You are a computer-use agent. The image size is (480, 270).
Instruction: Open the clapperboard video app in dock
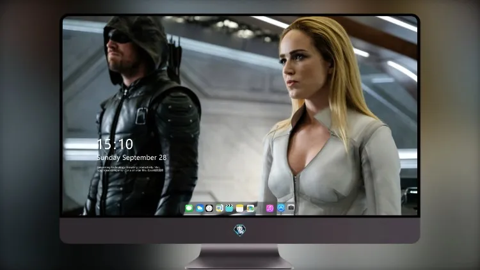point(229,208)
